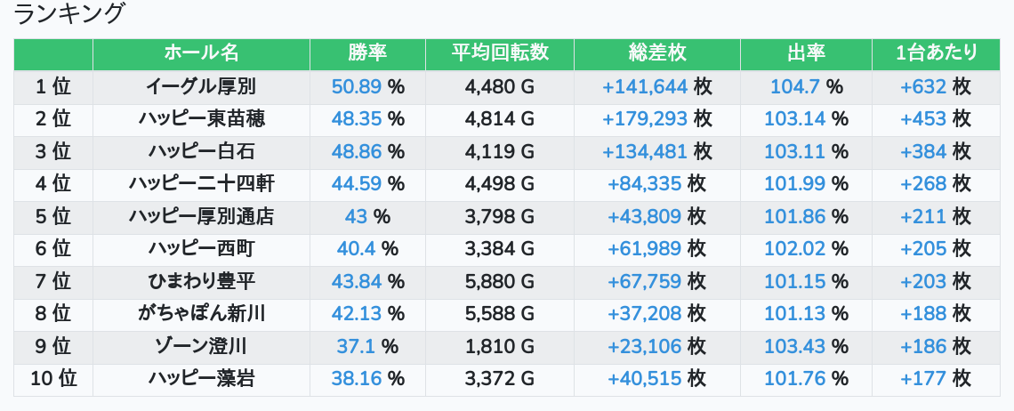The height and width of the screenshot is (411, 1014).
Task: Select the ひまわり豊平 hall name
Action: click(201, 282)
